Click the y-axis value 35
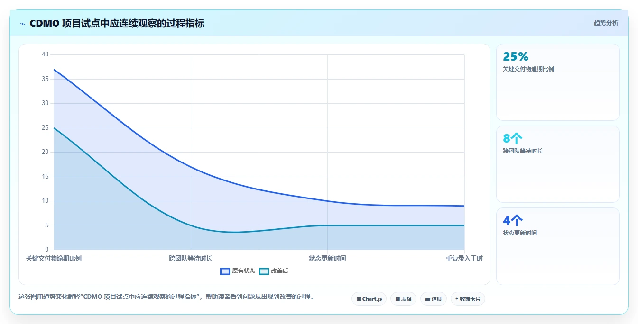This screenshot has height=324, width=638. [45, 79]
